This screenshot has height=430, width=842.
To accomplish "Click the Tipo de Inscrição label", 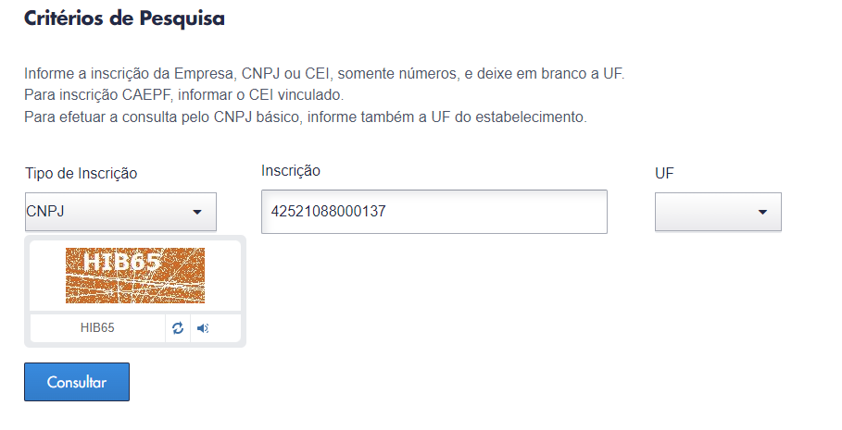I will [x=82, y=173].
